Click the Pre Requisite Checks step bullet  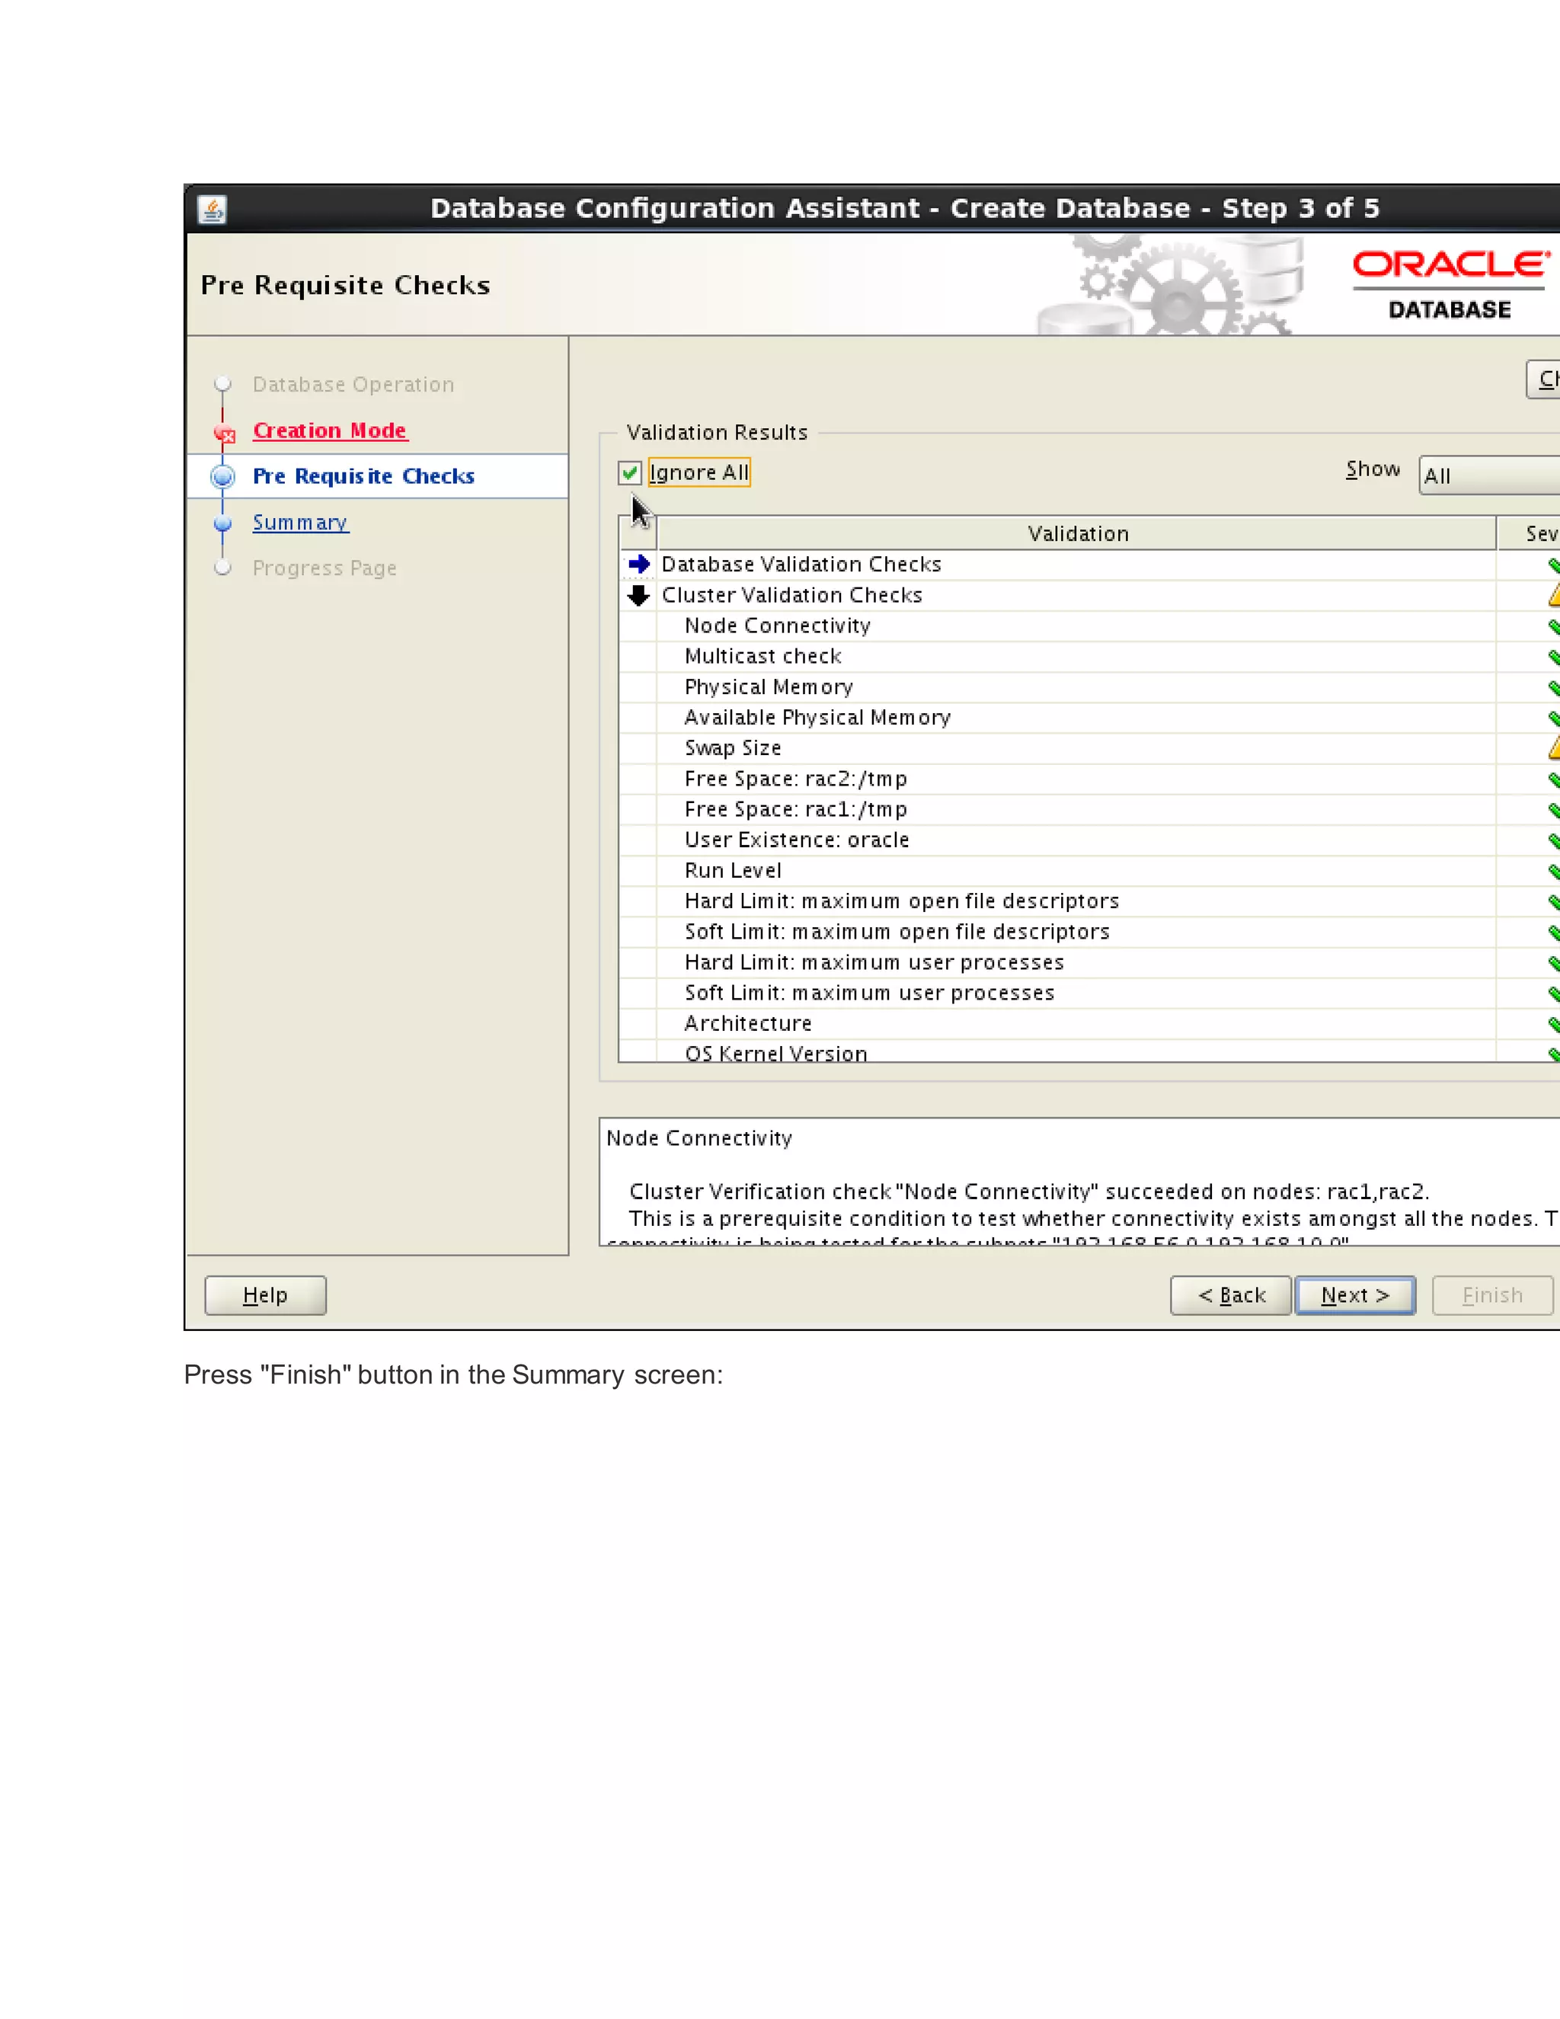pyautogui.click(x=222, y=476)
